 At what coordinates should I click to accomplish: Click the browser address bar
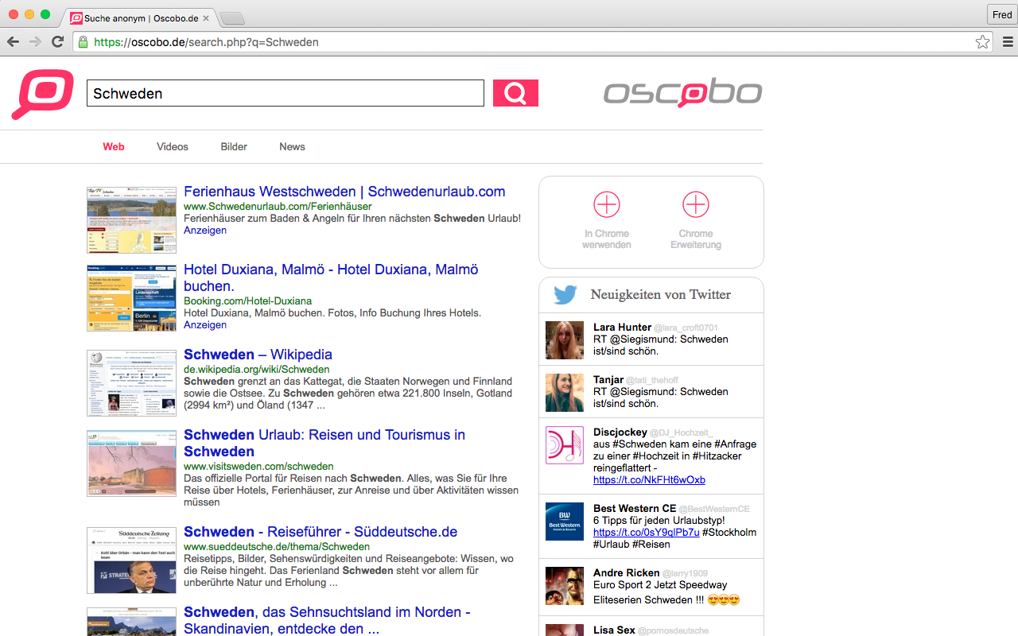coord(534,42)
